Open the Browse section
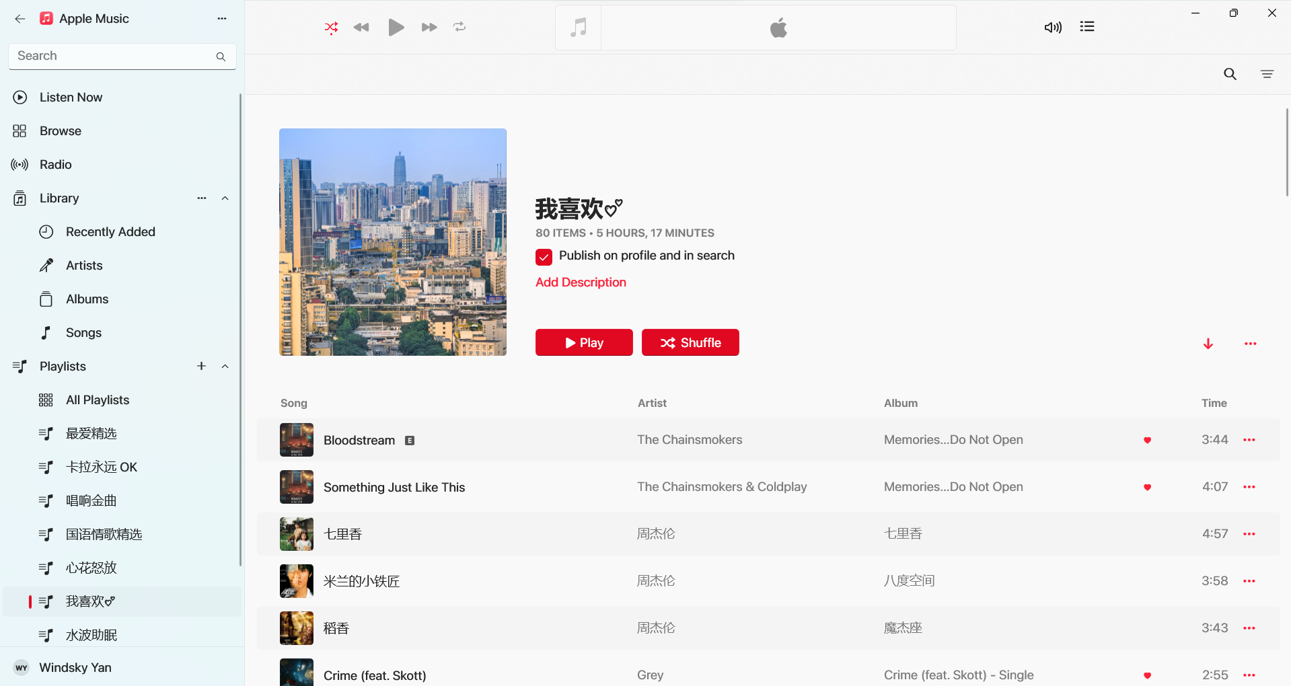1291x686 pixels. 121,131
